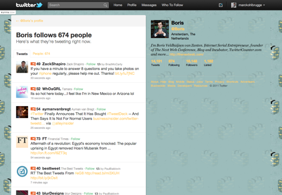This screenshot has height=195, width=282.
Task: Click Klout badge next to aymanvanbregt
Action: pyautogui.click(x=33, y=109)
